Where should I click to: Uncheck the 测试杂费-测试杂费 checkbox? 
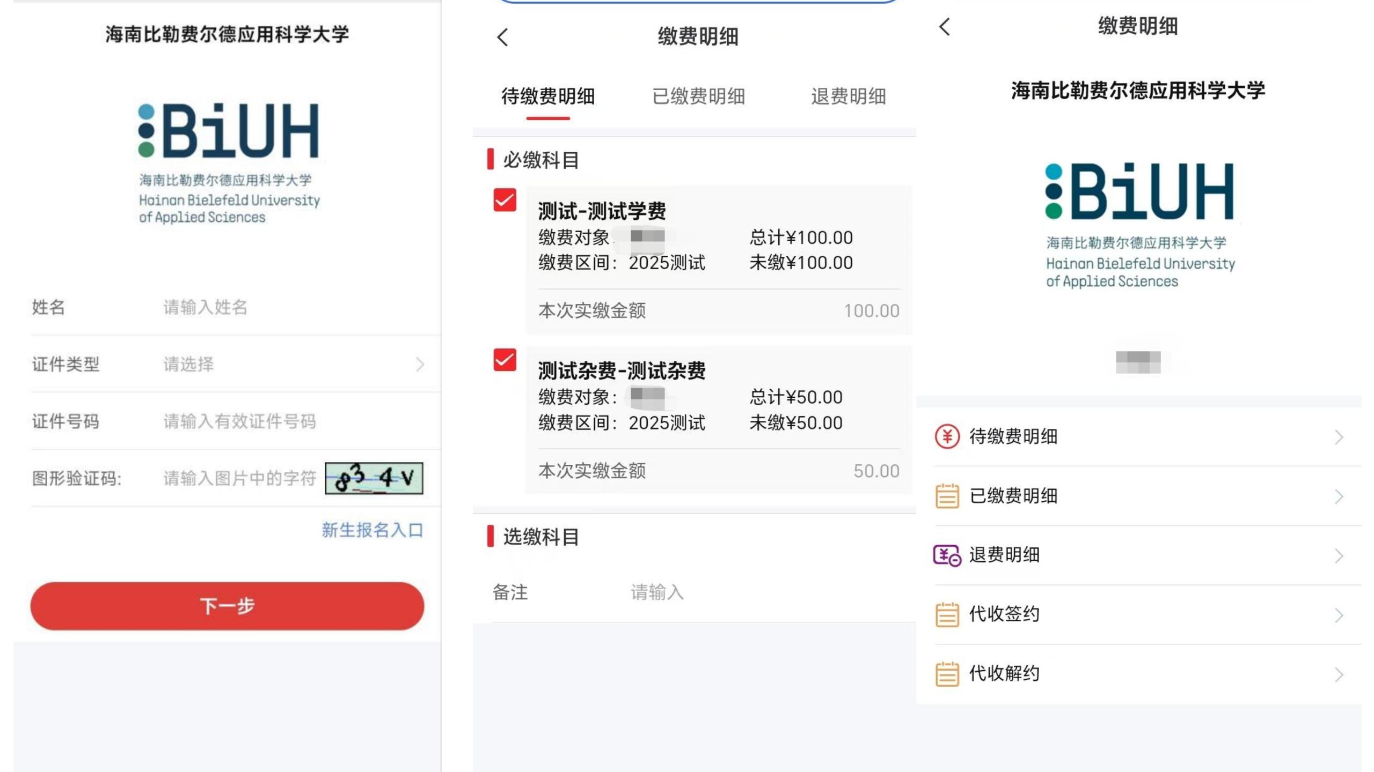click(x=505, y=360)
